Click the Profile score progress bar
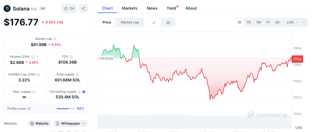 point(66,109)
